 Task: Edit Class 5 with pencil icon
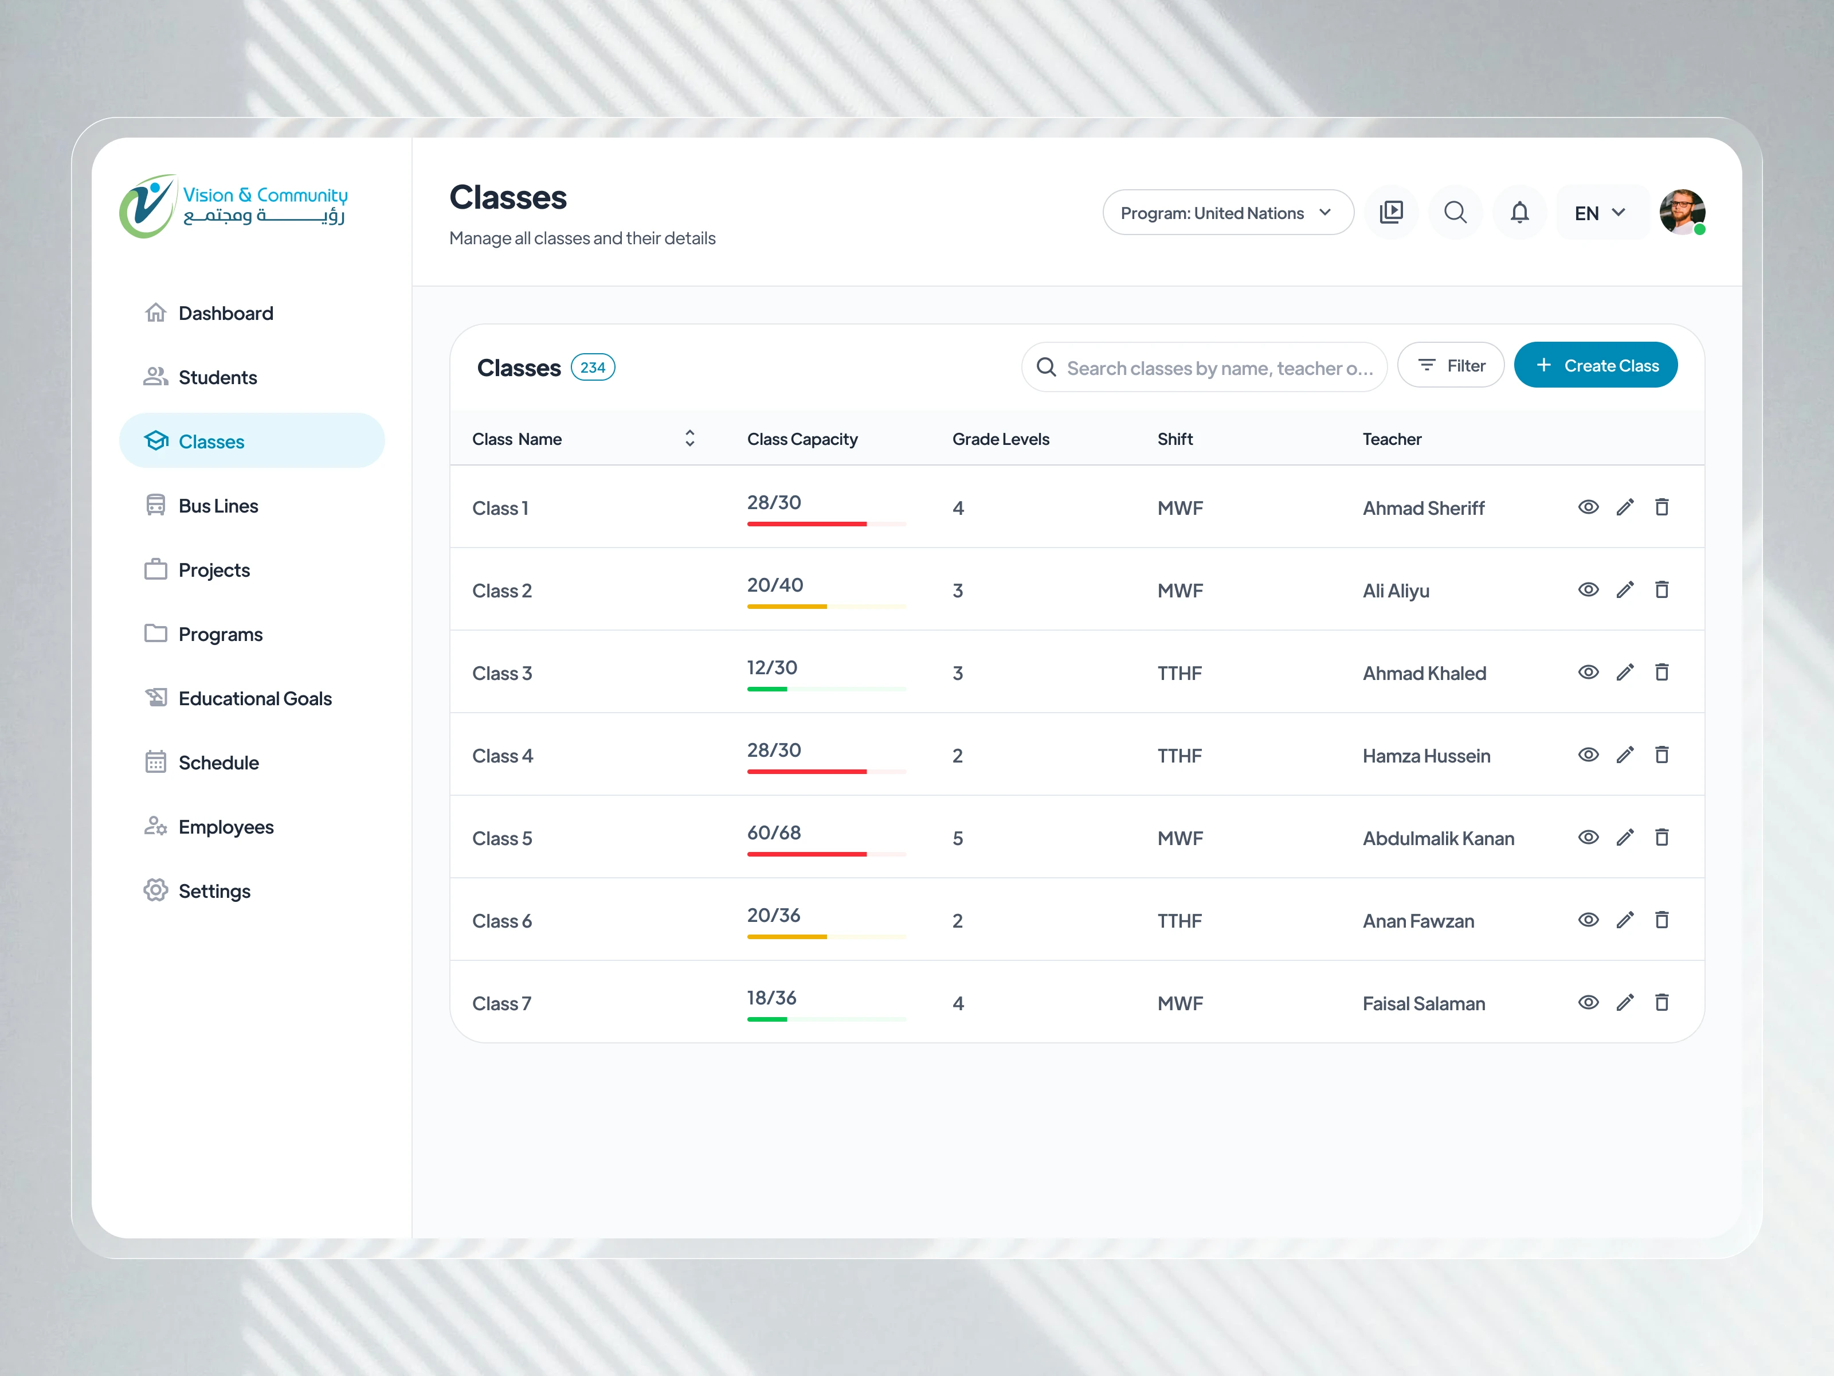pos(1625,838)
